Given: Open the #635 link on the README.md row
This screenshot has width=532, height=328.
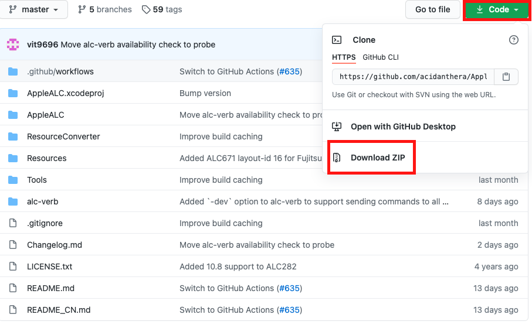Looking at the screenshot, I should [x=289, y=288].
